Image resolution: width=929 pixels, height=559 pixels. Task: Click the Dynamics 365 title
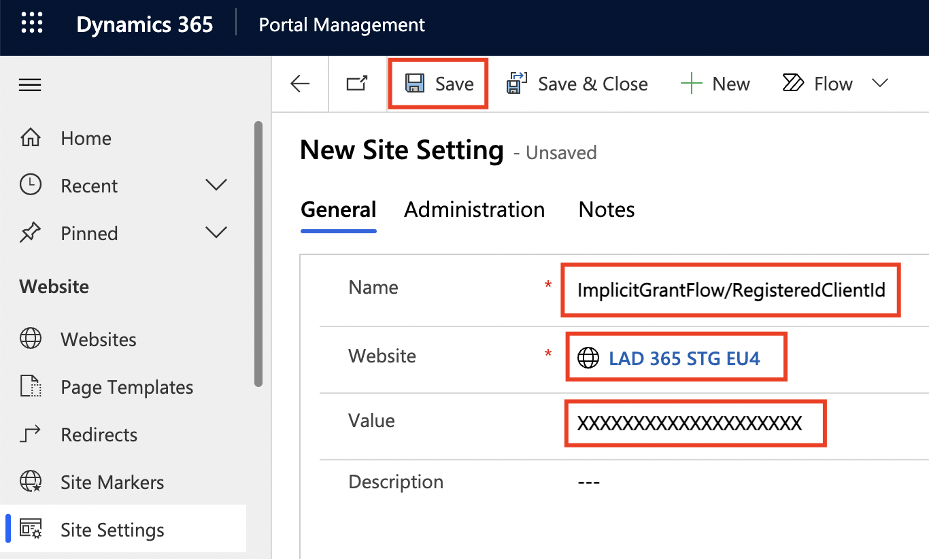point(145,25)
